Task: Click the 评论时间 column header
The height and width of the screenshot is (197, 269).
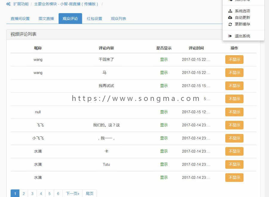Action: (x=196, y=48)
